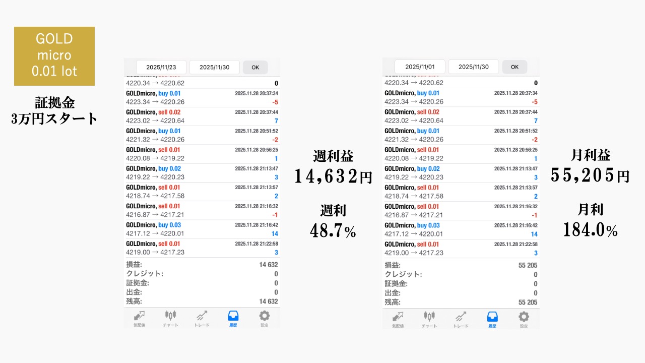Click the 2025/11/01 start date field
The height and width of the screenshot is (363, 645).
(x=420, y=67)
